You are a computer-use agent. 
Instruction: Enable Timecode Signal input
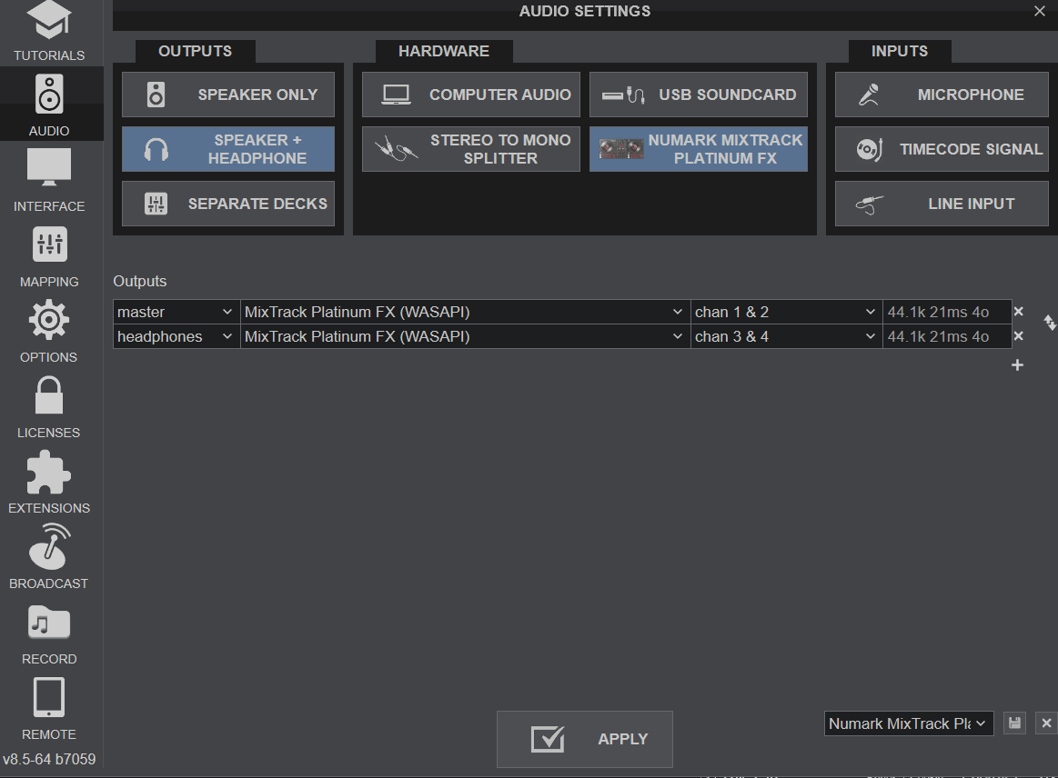point(942,149)
